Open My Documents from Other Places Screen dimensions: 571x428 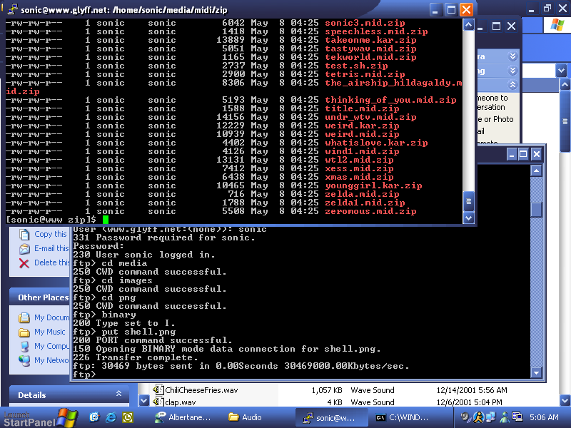(24, 317)
